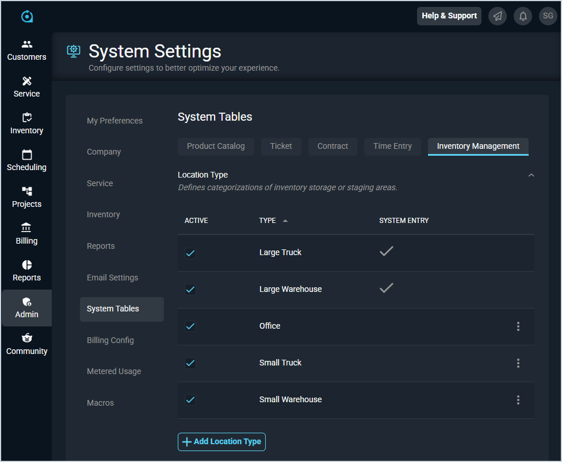Click the paper plane icon in header

point(498,16)
